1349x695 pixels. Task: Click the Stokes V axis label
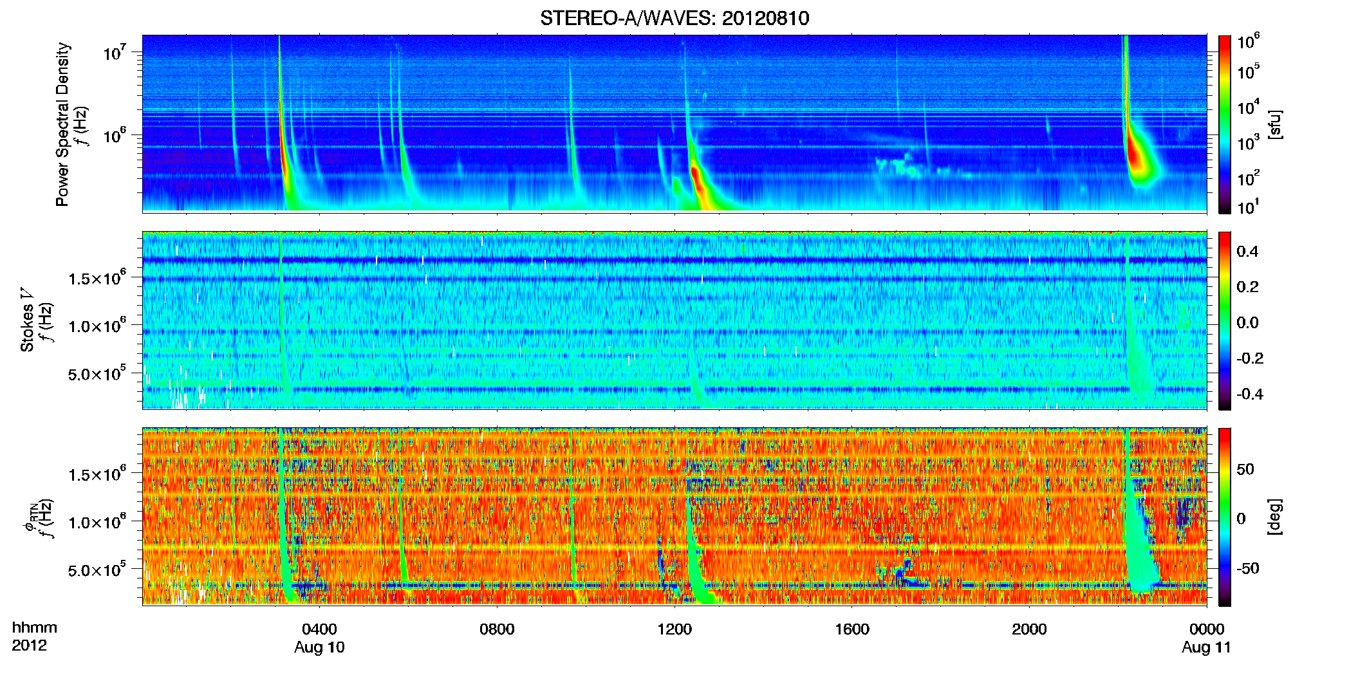coord(27,320)
